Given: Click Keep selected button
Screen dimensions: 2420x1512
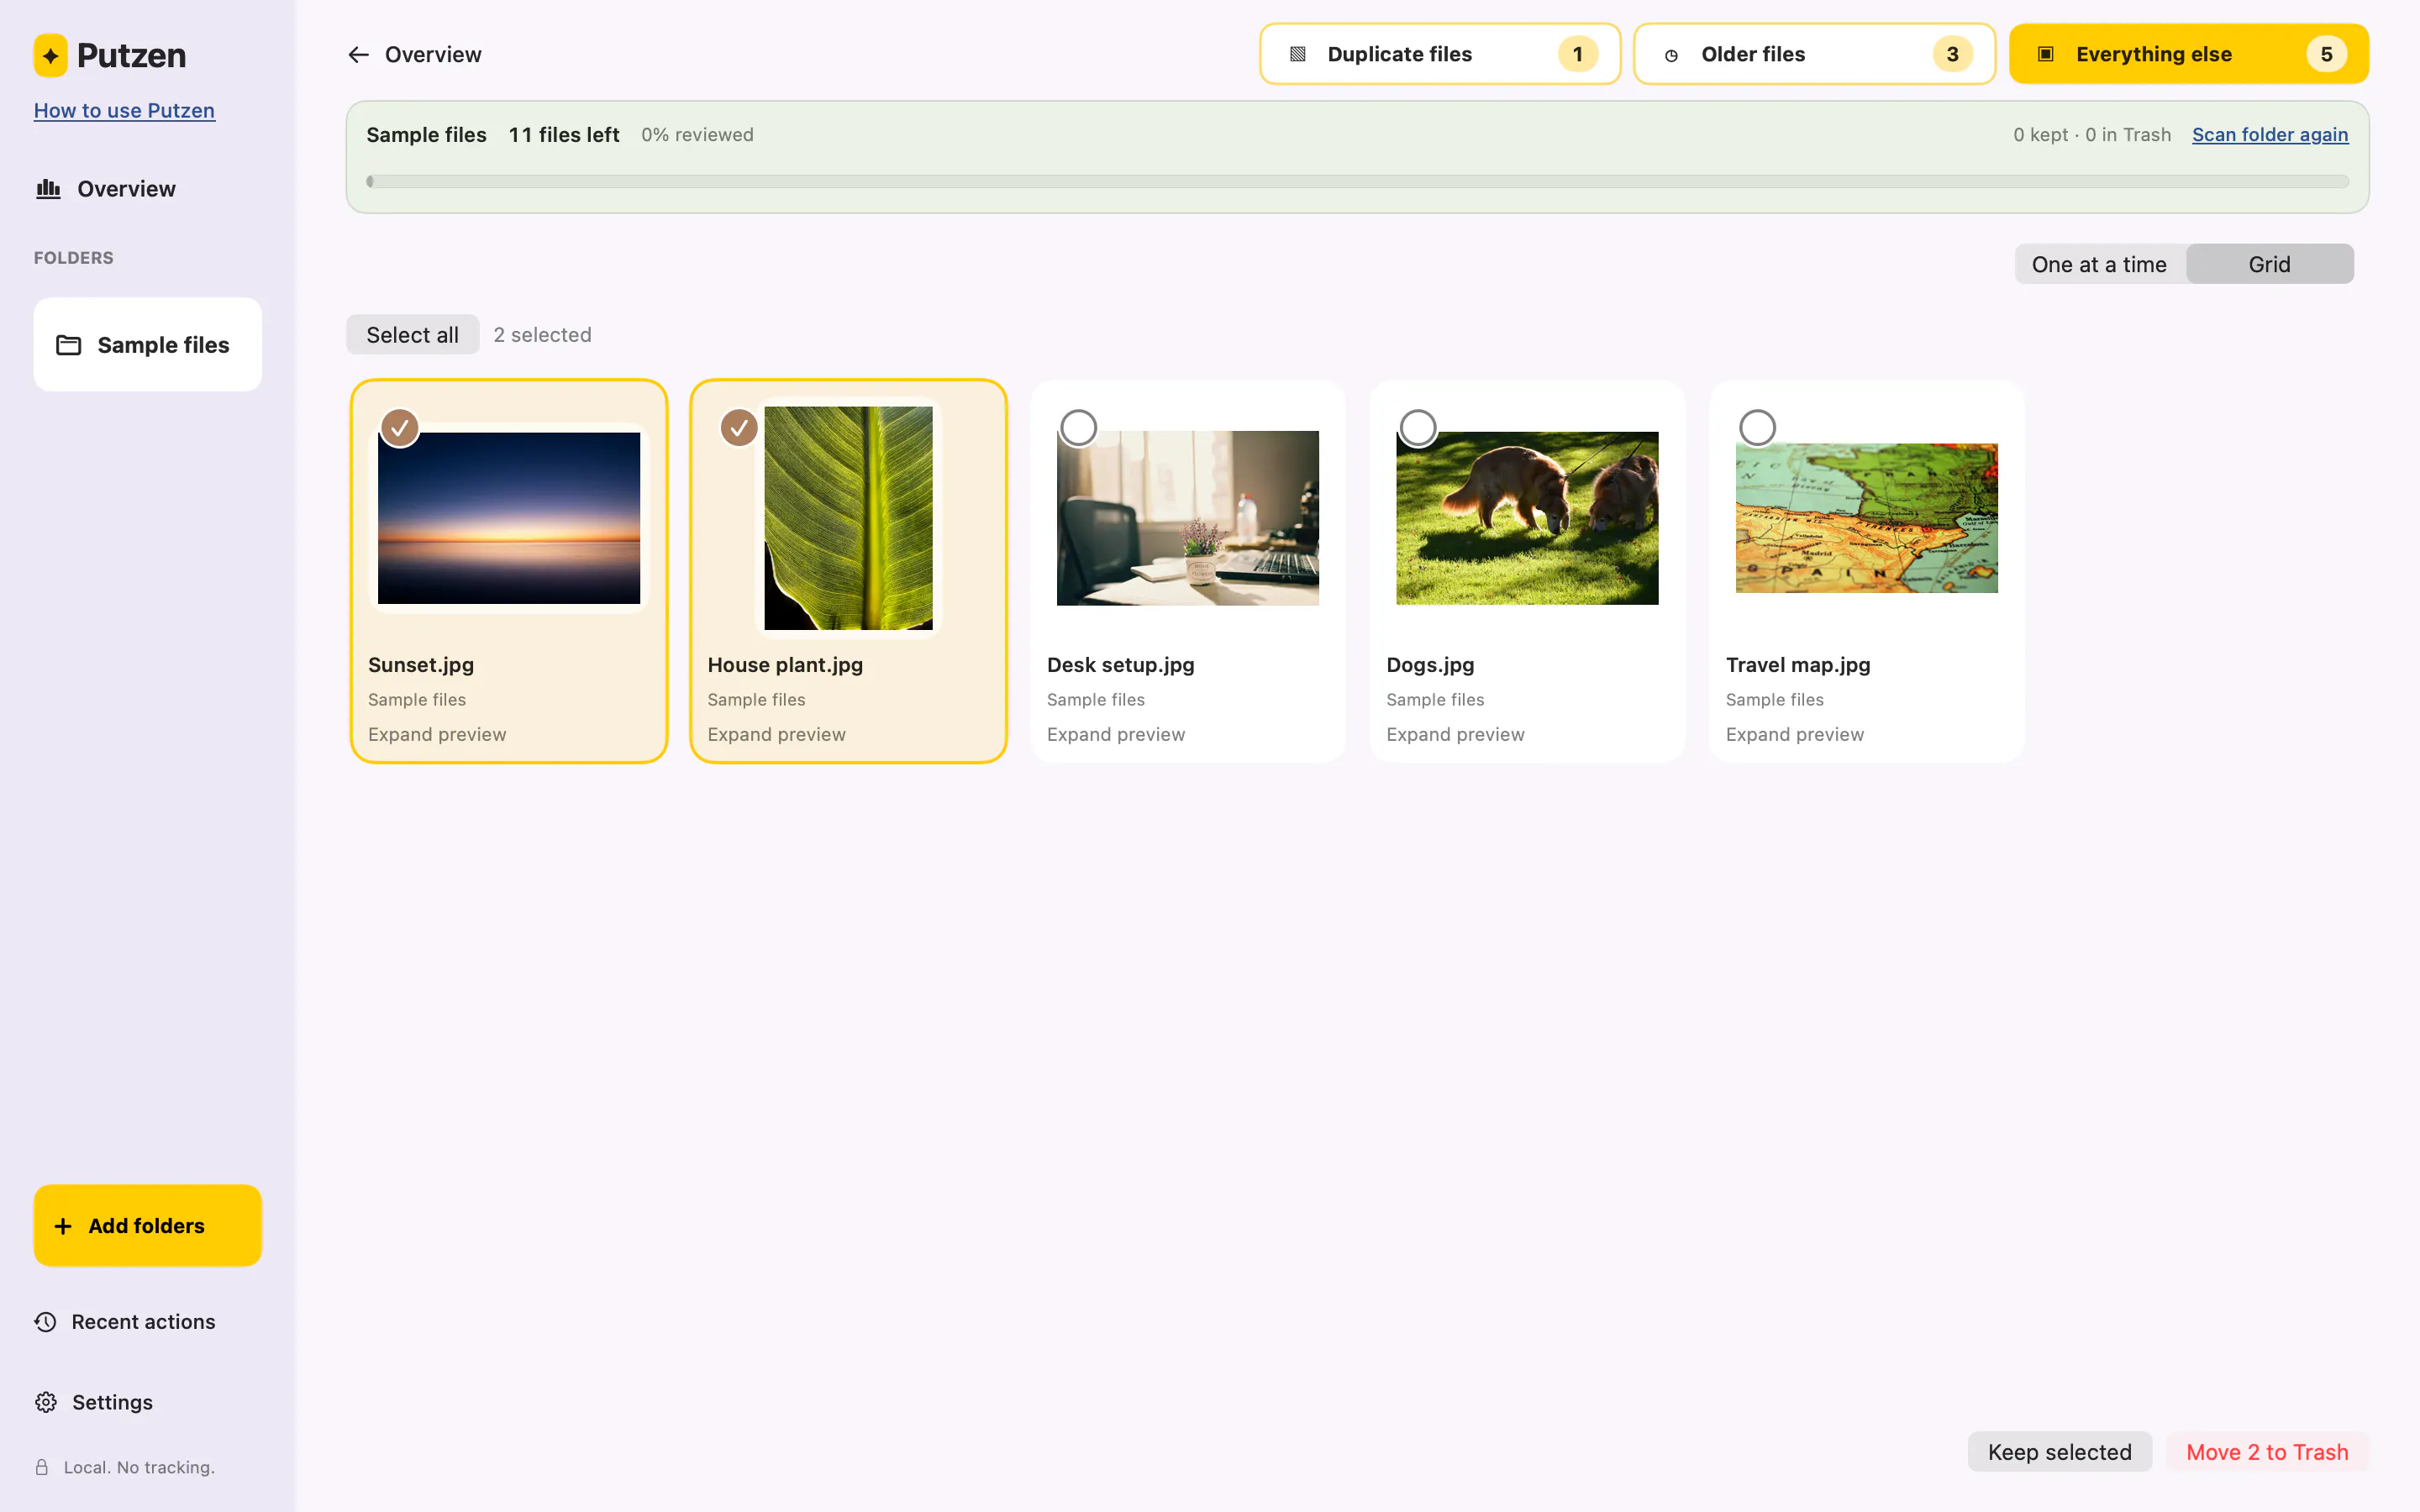Looking at the screenshot, I should pos(2060,1452).
